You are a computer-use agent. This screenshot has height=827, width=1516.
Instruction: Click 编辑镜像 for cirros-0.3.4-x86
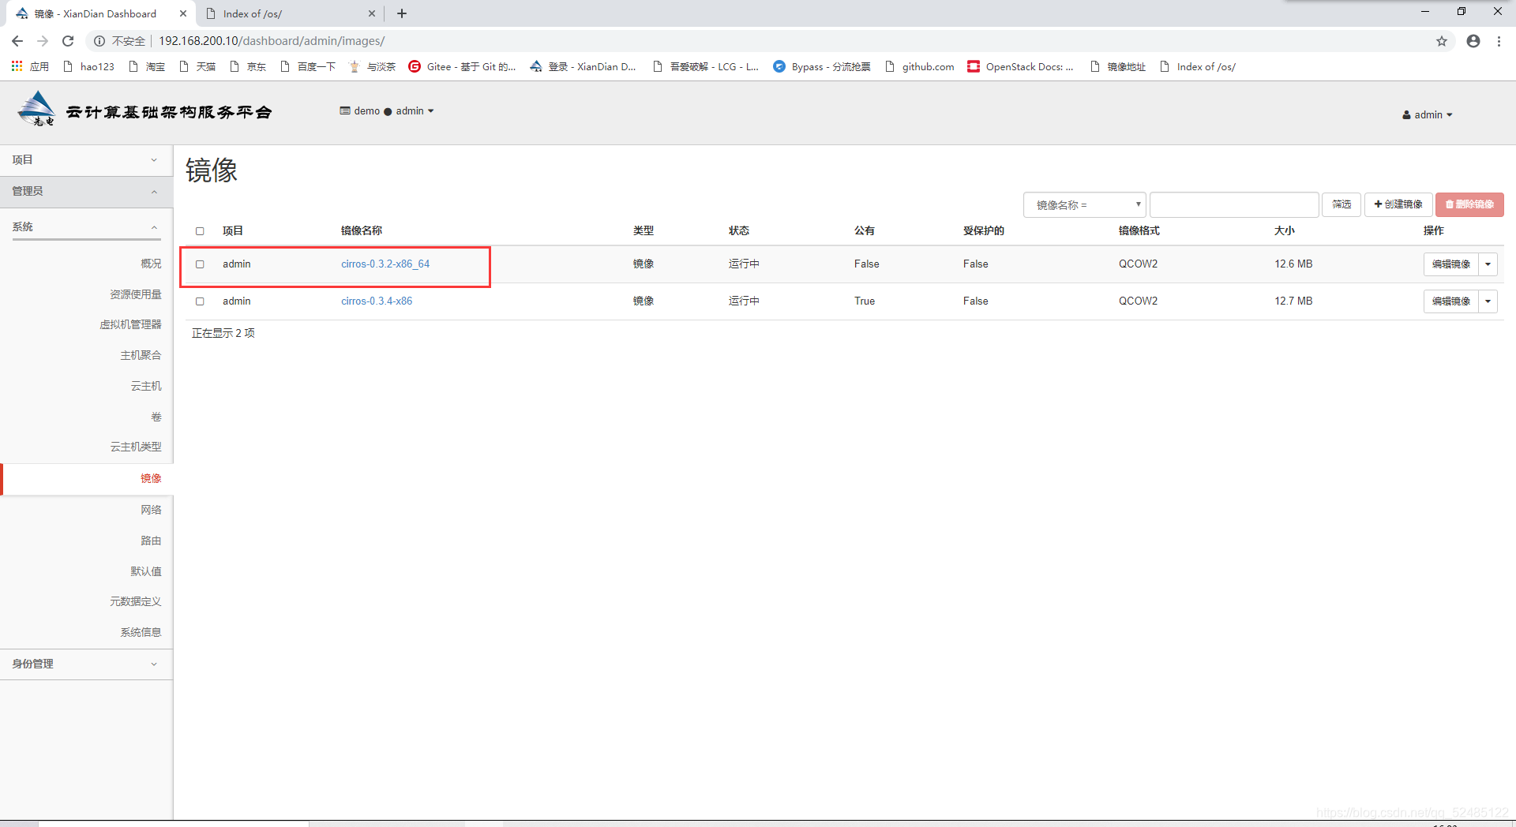click(1450, 301)
